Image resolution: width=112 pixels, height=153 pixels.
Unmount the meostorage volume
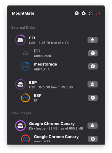(93, 66)
